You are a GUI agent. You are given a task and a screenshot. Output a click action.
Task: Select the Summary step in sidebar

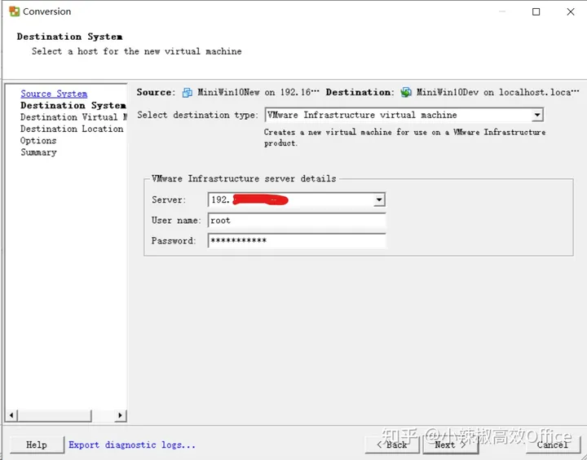(x=38, y=152)
